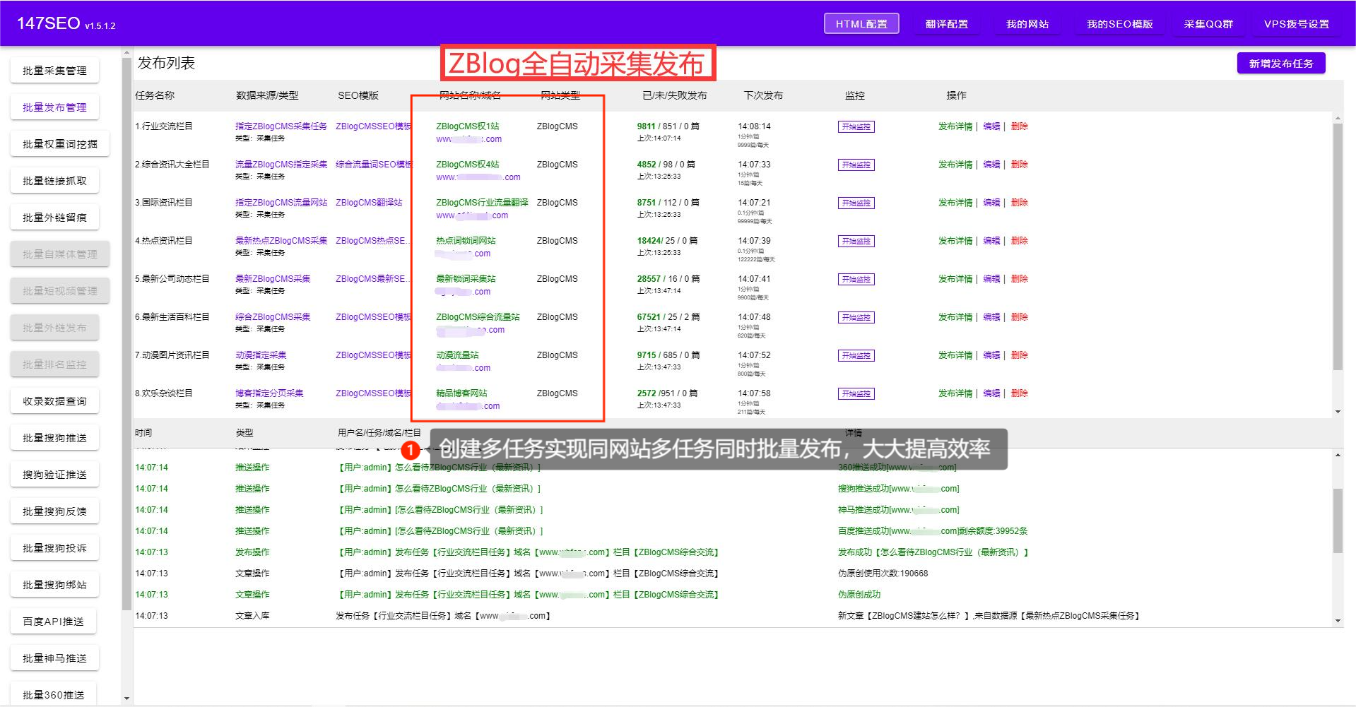Open 动漫流量站 site link
The height and width of the screenshot is (707, 1356).
(x=457, y=355)
